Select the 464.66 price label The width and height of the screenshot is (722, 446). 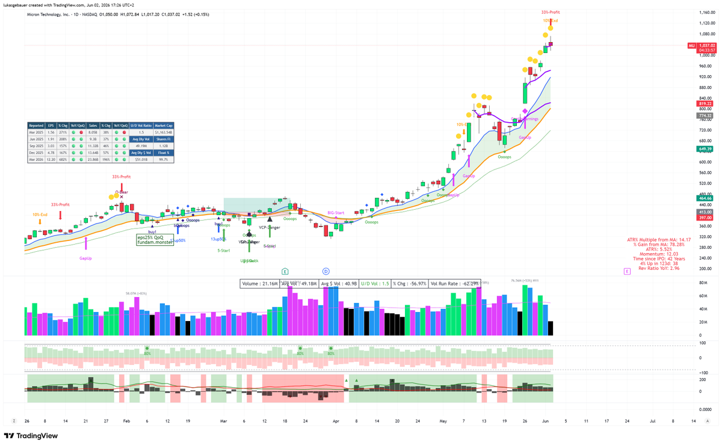(705, 198)
